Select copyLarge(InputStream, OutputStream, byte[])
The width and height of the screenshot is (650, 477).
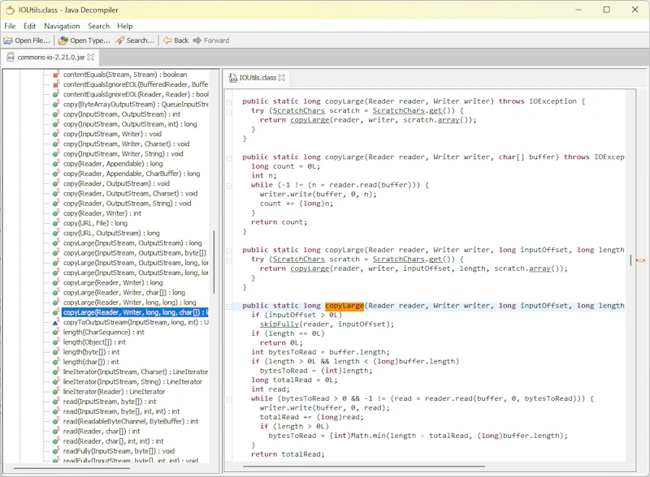pos(134,253)
